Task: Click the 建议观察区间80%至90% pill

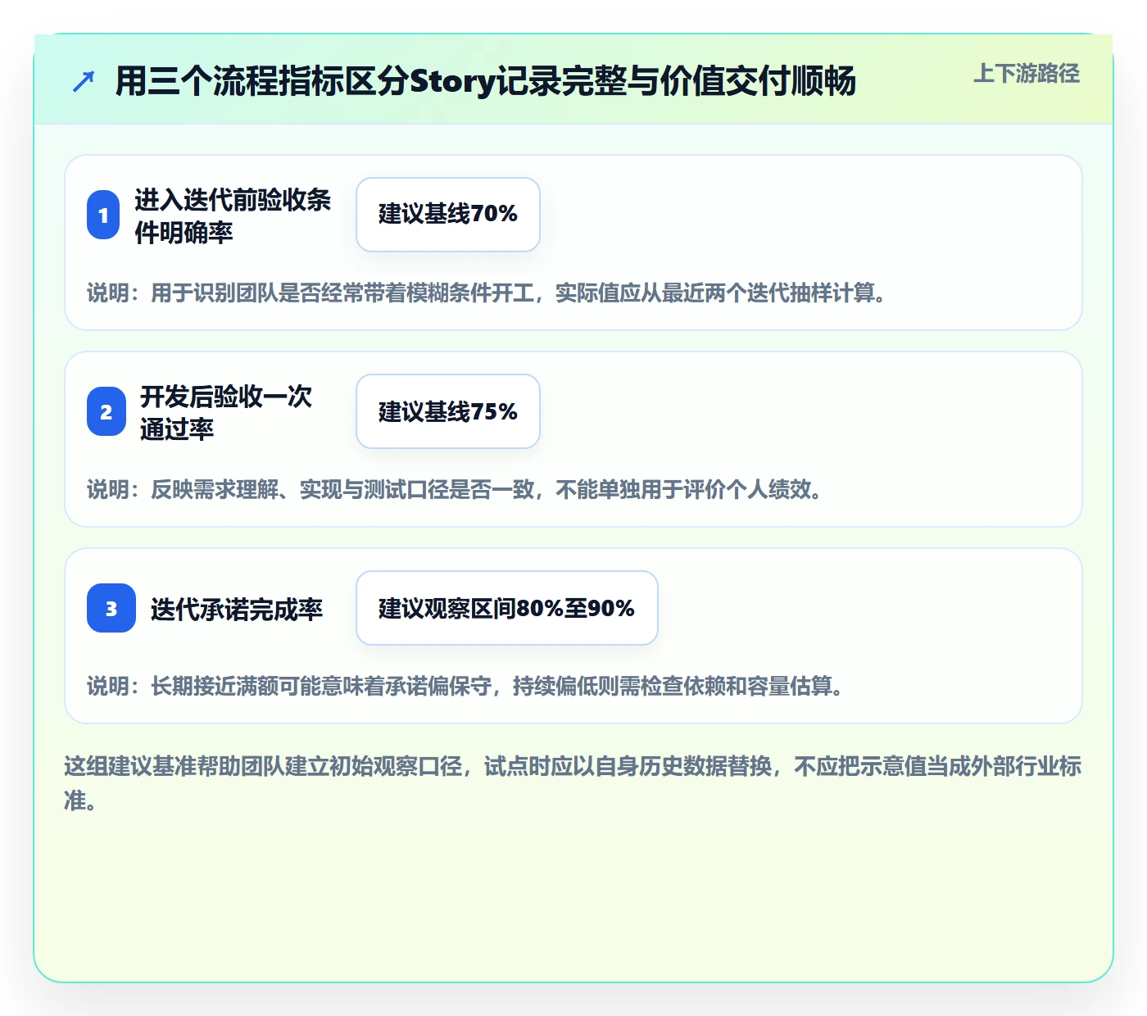Action: point(507,608)
